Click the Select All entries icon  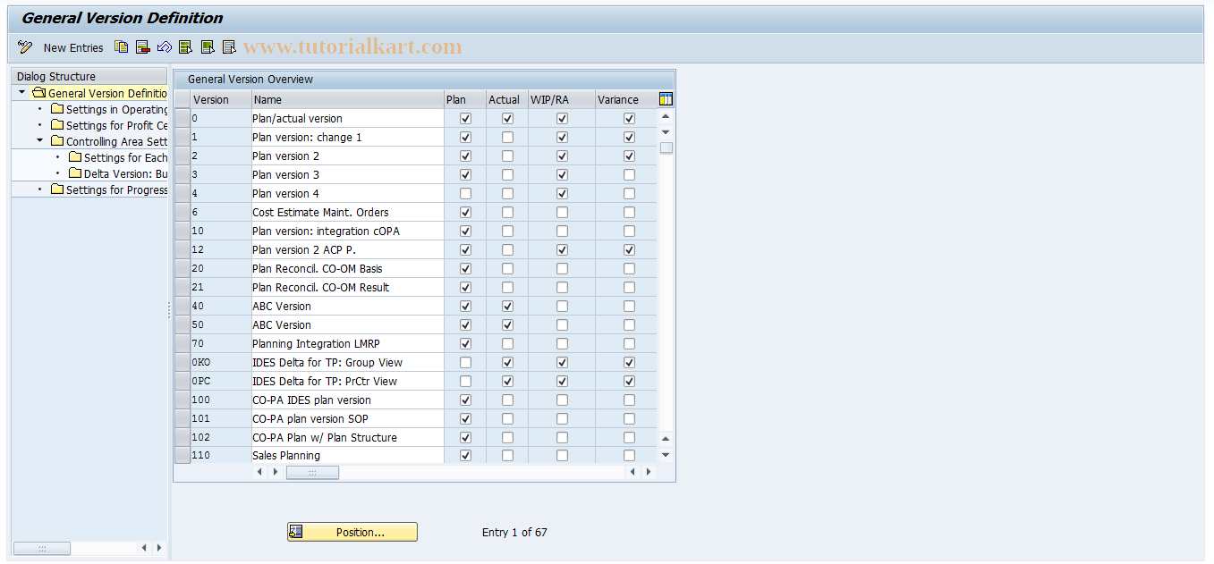point(185,47)
